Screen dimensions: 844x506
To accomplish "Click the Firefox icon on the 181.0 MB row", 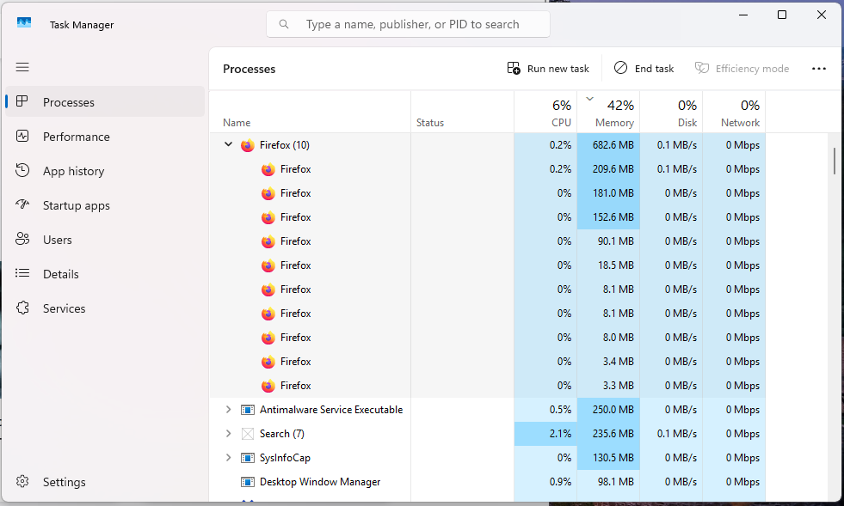I will pos(268,193).
